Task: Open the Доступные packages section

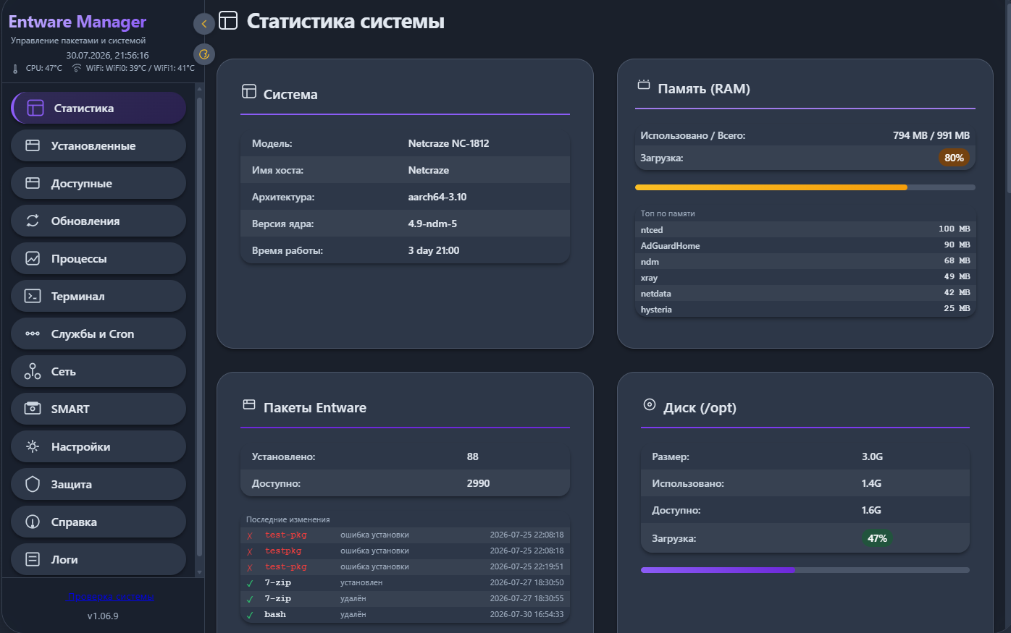Action: pos(98,183)
